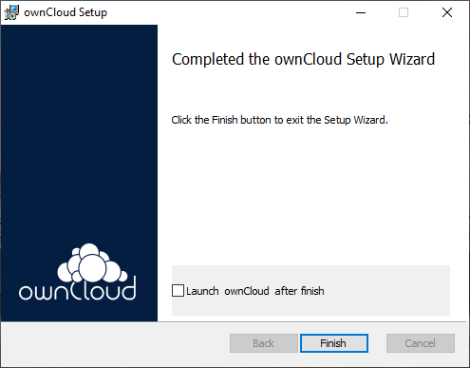This screenshot has width=470, height=368.
Task: Click the disabled Back button
Action: click(264, 343)
